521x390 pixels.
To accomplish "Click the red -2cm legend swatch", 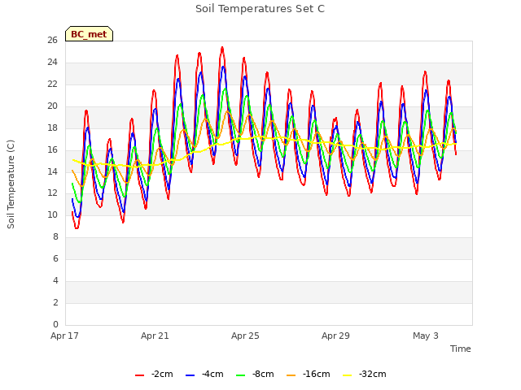I will [x=139, y=375].
